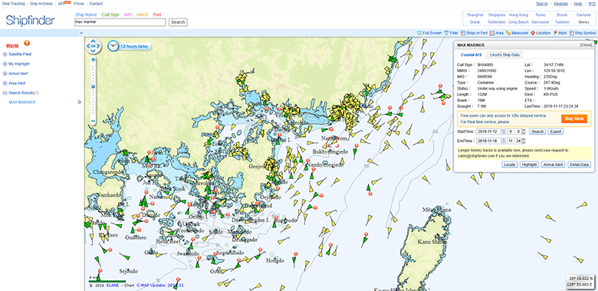Expand the Arrival Alert tree node
Viewport: 598px width, 291px height.
point(5,73)
